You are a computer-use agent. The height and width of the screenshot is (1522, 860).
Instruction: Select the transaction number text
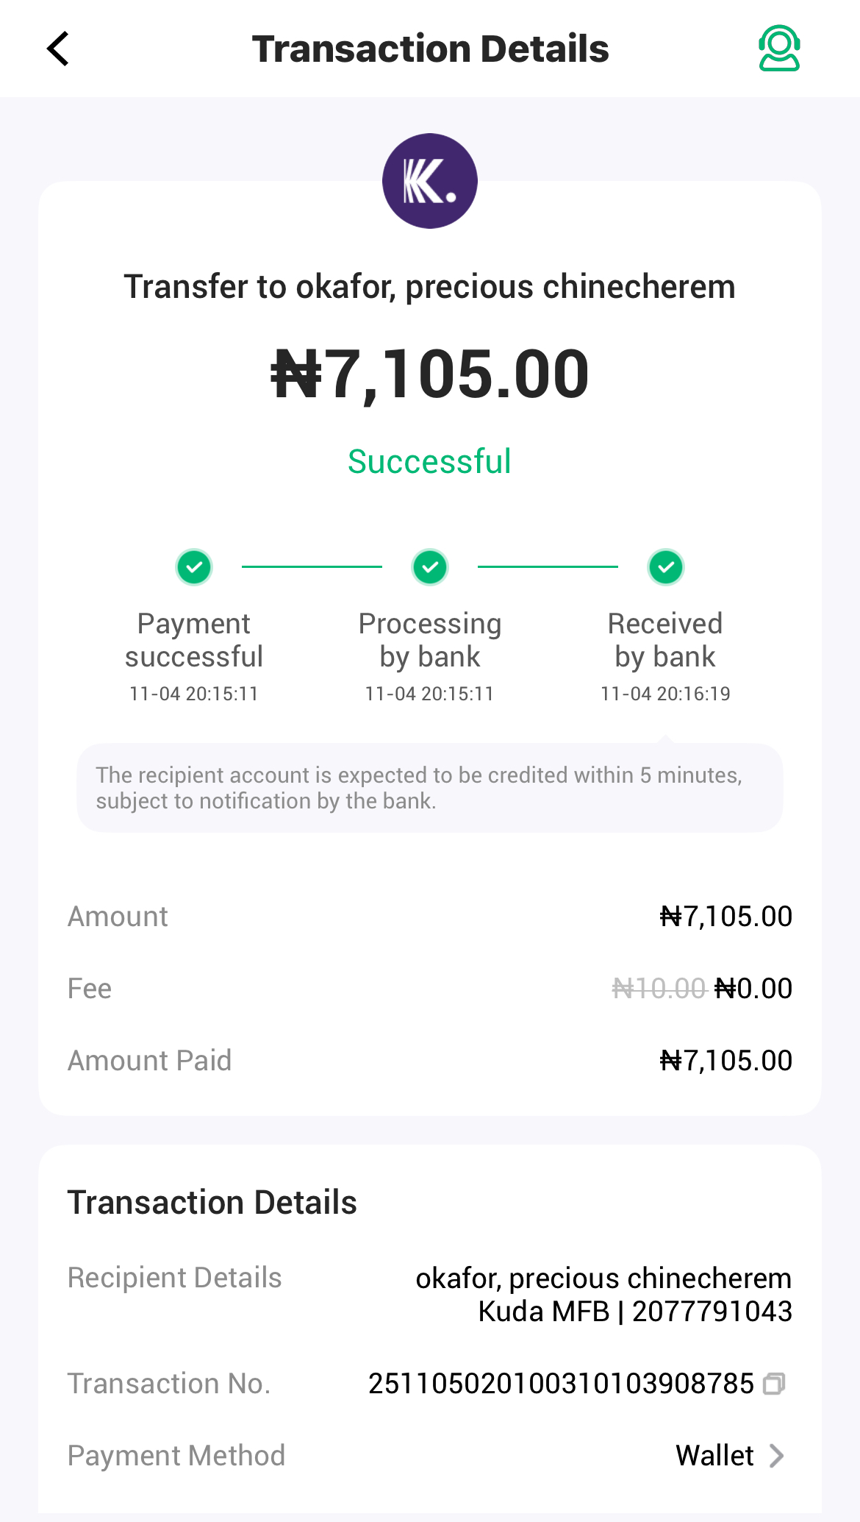coord(561,1384)
